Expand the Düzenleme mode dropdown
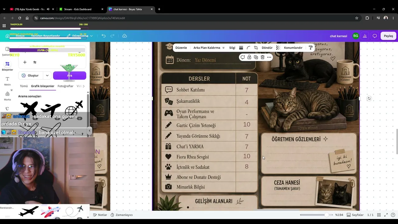The height and width of the screenshot is (224, 398). pos(91,36)
